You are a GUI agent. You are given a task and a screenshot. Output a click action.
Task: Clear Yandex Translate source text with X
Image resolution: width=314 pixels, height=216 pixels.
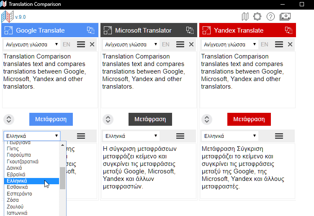click(290, 44)
